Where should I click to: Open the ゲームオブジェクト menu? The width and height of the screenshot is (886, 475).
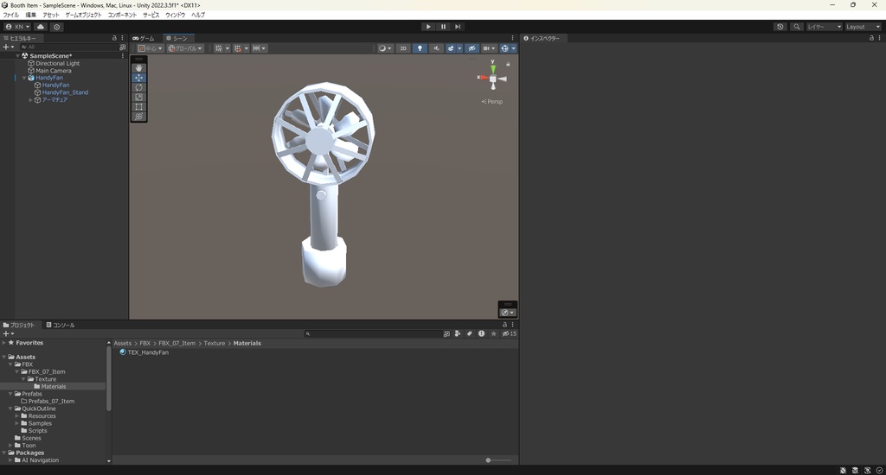point(83,15)
